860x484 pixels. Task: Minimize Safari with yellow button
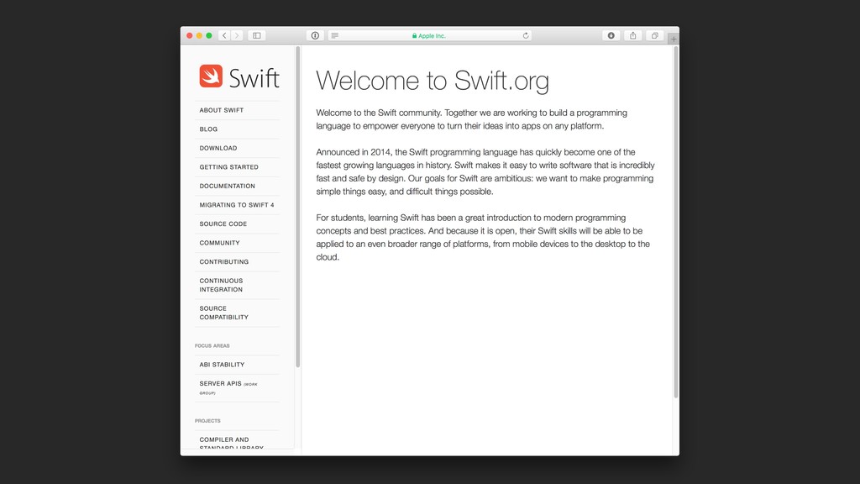(199, 35)
